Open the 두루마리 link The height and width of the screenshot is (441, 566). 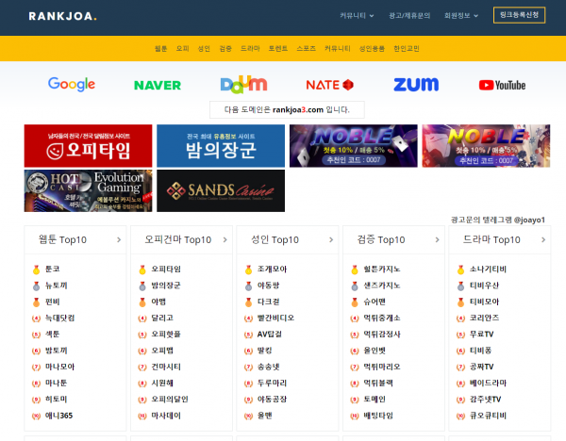272,383
